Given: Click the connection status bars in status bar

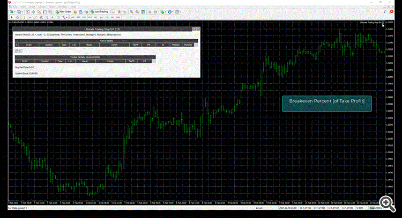Looking at the screenshot, I should coord(372,208).
